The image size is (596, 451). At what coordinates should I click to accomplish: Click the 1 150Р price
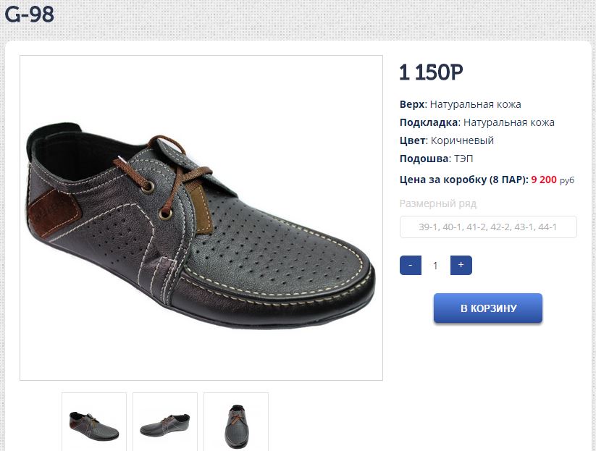pos(431,72)
